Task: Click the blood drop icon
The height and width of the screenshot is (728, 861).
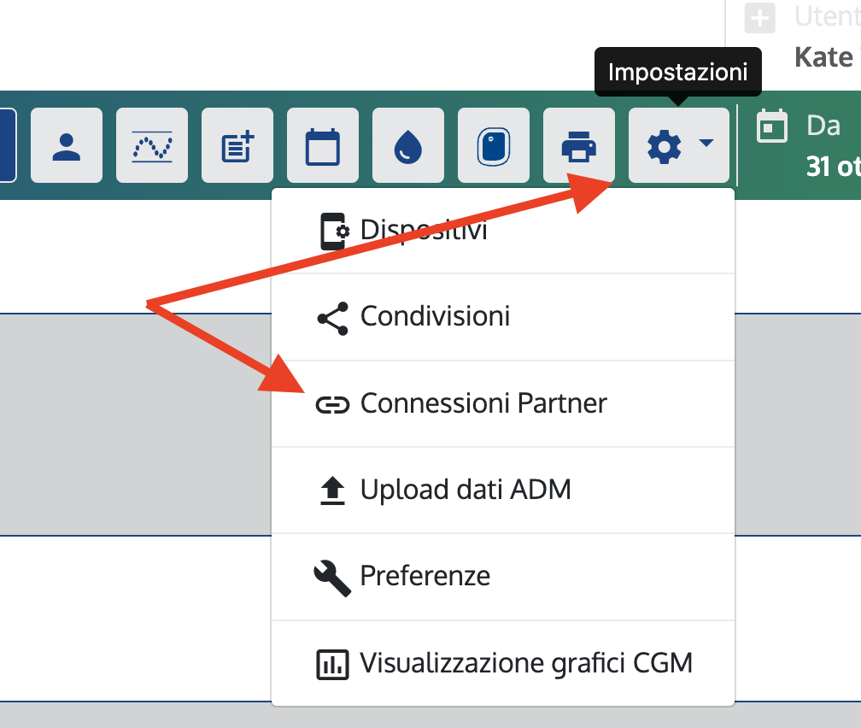Action: tap(408, 145)
